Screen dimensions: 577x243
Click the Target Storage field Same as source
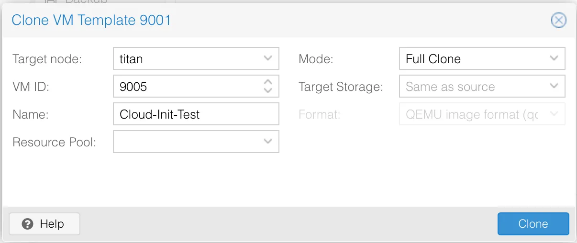pyautogui.click(x=482, y=86)
